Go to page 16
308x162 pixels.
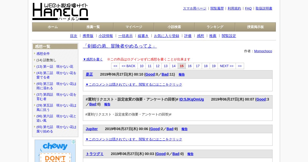190,66
